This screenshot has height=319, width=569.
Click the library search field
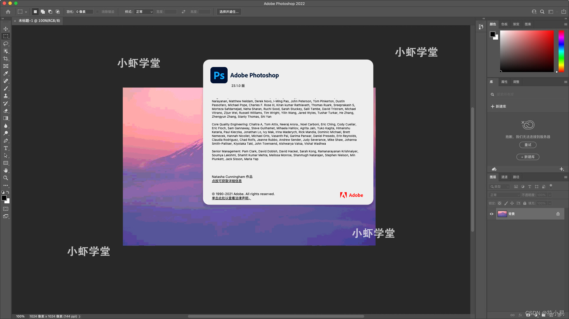pos(528,95)
